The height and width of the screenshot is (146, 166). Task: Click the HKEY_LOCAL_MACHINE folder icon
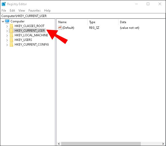[11, 35]
